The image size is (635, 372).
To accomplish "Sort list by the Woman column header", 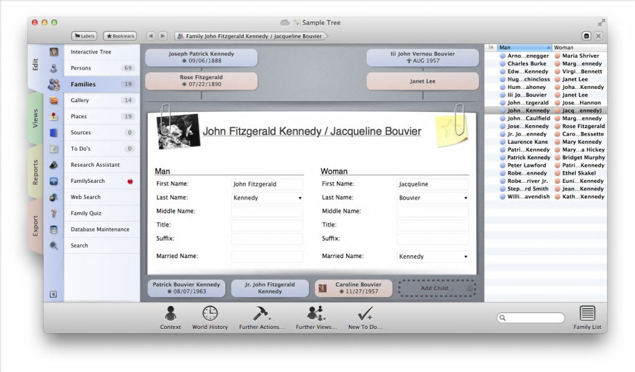I will tap(580, 47).
